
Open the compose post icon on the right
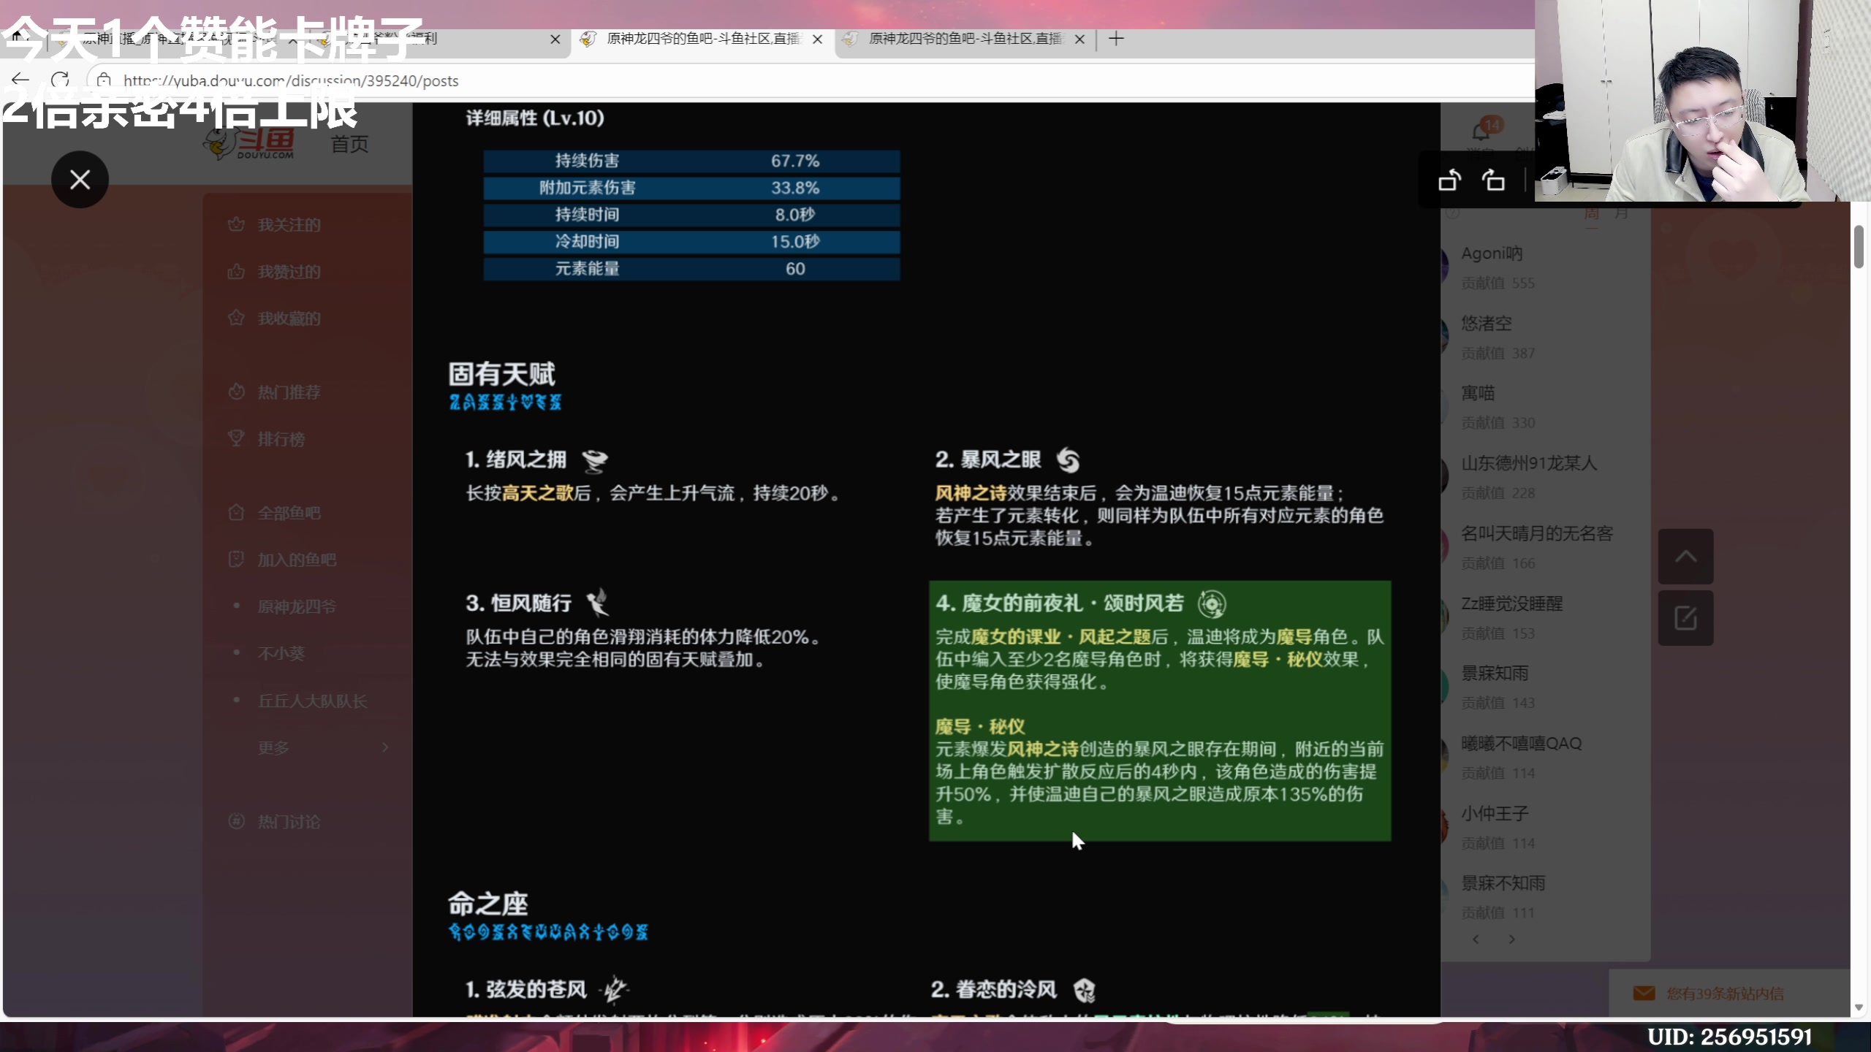point(1687,617)
